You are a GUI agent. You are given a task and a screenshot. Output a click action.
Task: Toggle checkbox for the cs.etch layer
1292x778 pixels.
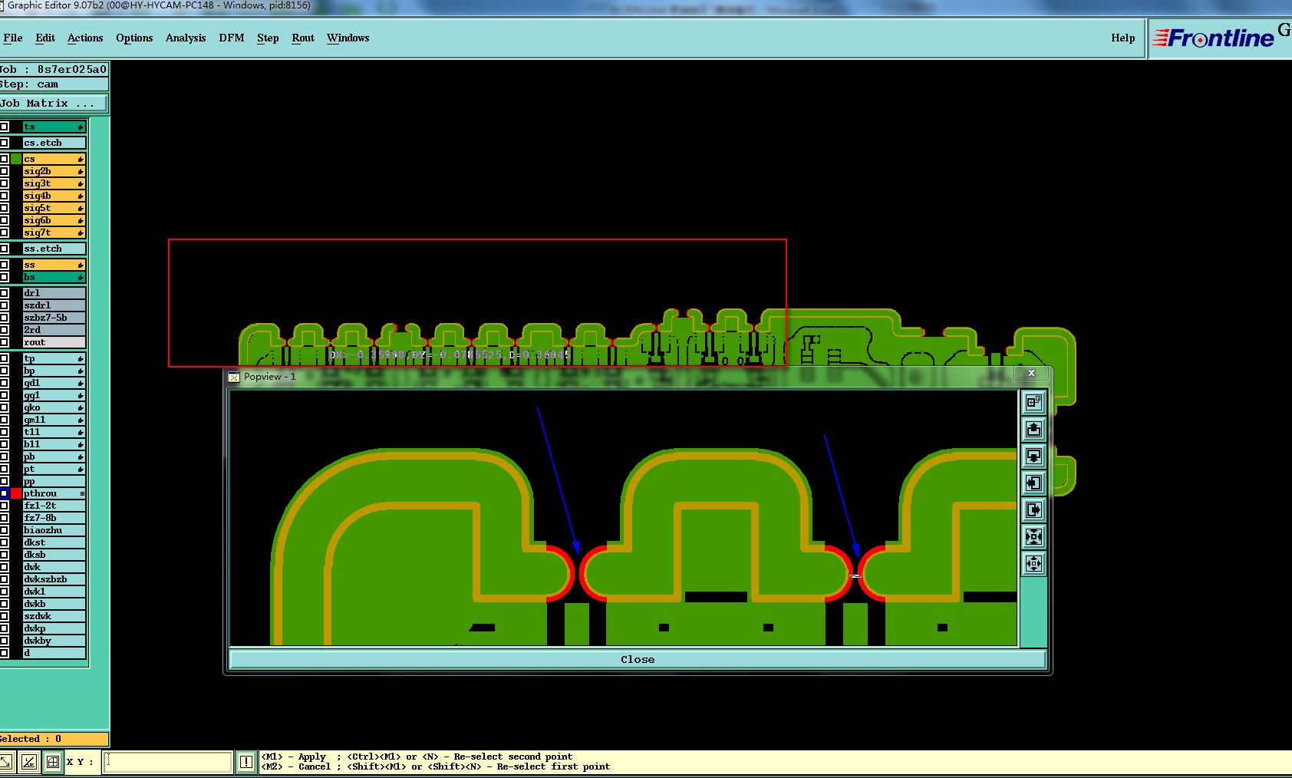[4, 143]
